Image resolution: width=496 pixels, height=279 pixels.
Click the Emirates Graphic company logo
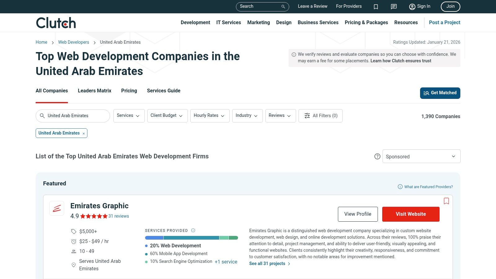[57, 208]
